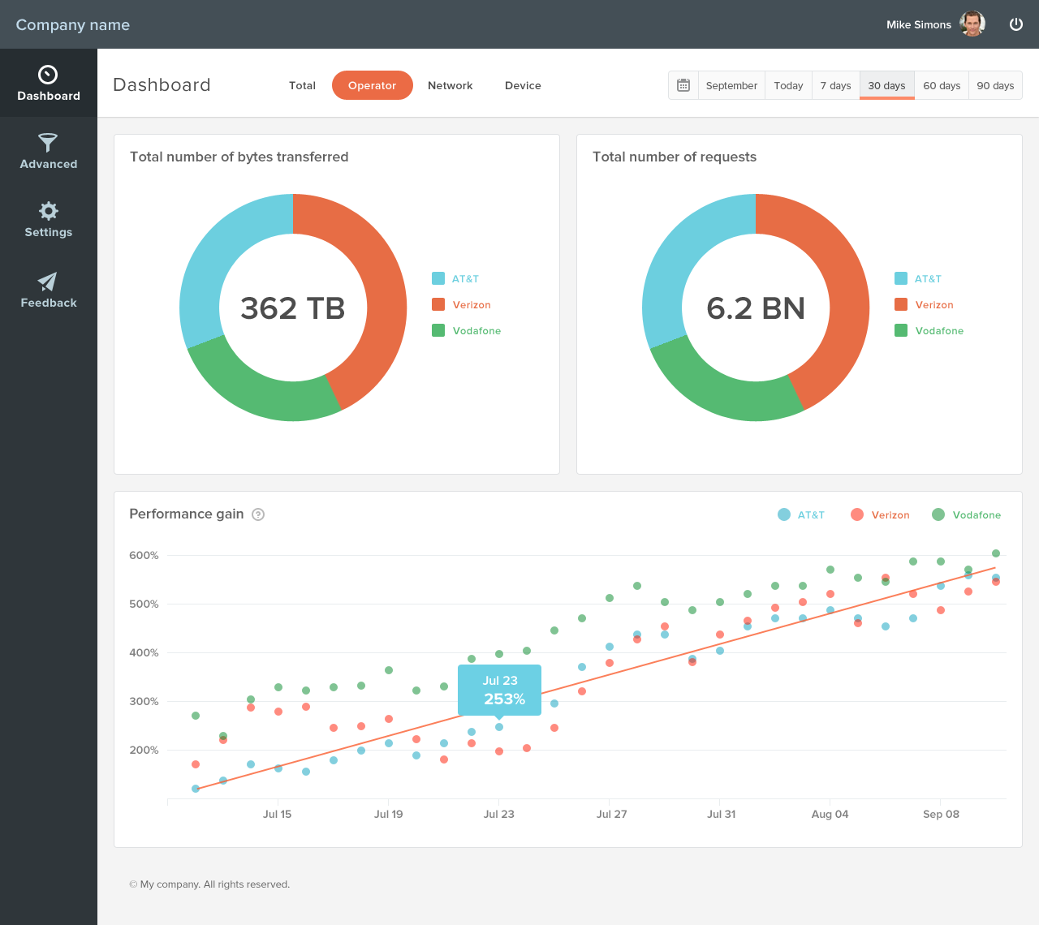This screenshot has width=1039, height=925.
Task: Click the 600% y-axis label
Action: (144, 555)
